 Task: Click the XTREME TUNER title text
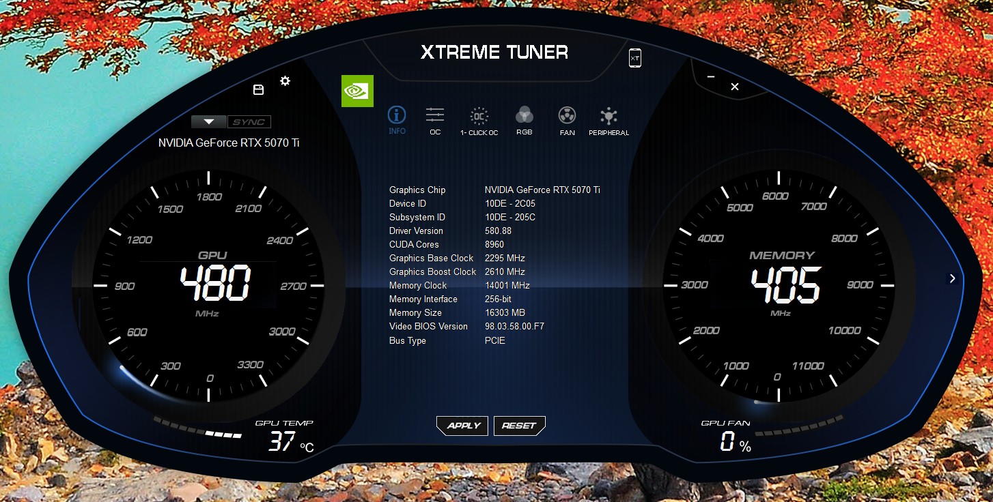(494, 52)
